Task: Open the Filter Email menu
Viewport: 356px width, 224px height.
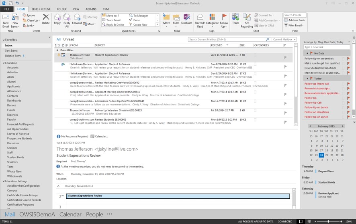Action: (294, 25)
